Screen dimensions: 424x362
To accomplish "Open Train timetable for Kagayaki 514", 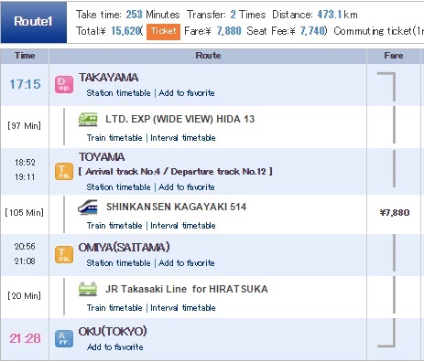I will tap(114, 226).
